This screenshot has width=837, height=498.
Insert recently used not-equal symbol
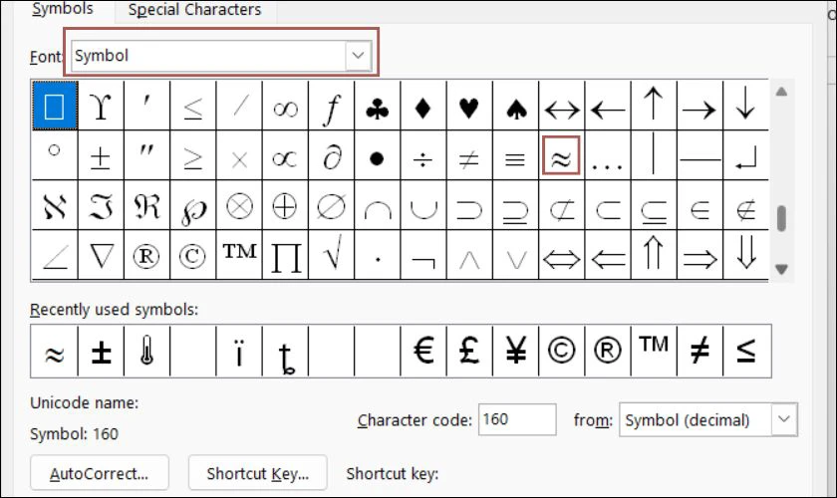click(699, 352)
